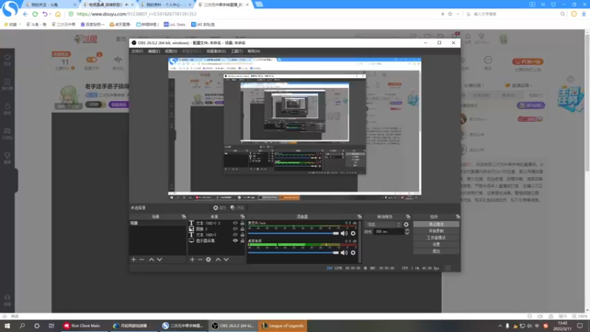Screen dimensions: 590x332
Task: Open desktop audio settings gear
Action: (353, 252)
